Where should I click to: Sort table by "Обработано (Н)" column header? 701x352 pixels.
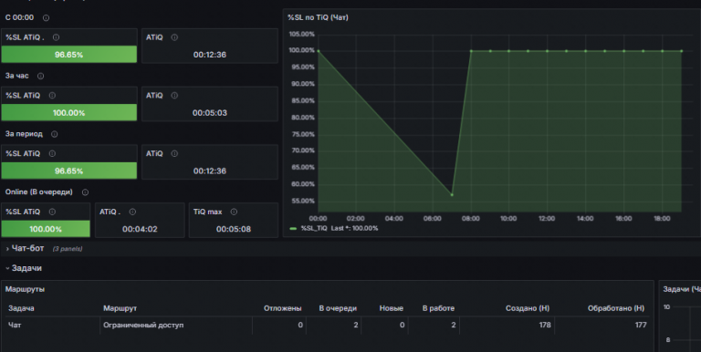[x=616, y=308]
